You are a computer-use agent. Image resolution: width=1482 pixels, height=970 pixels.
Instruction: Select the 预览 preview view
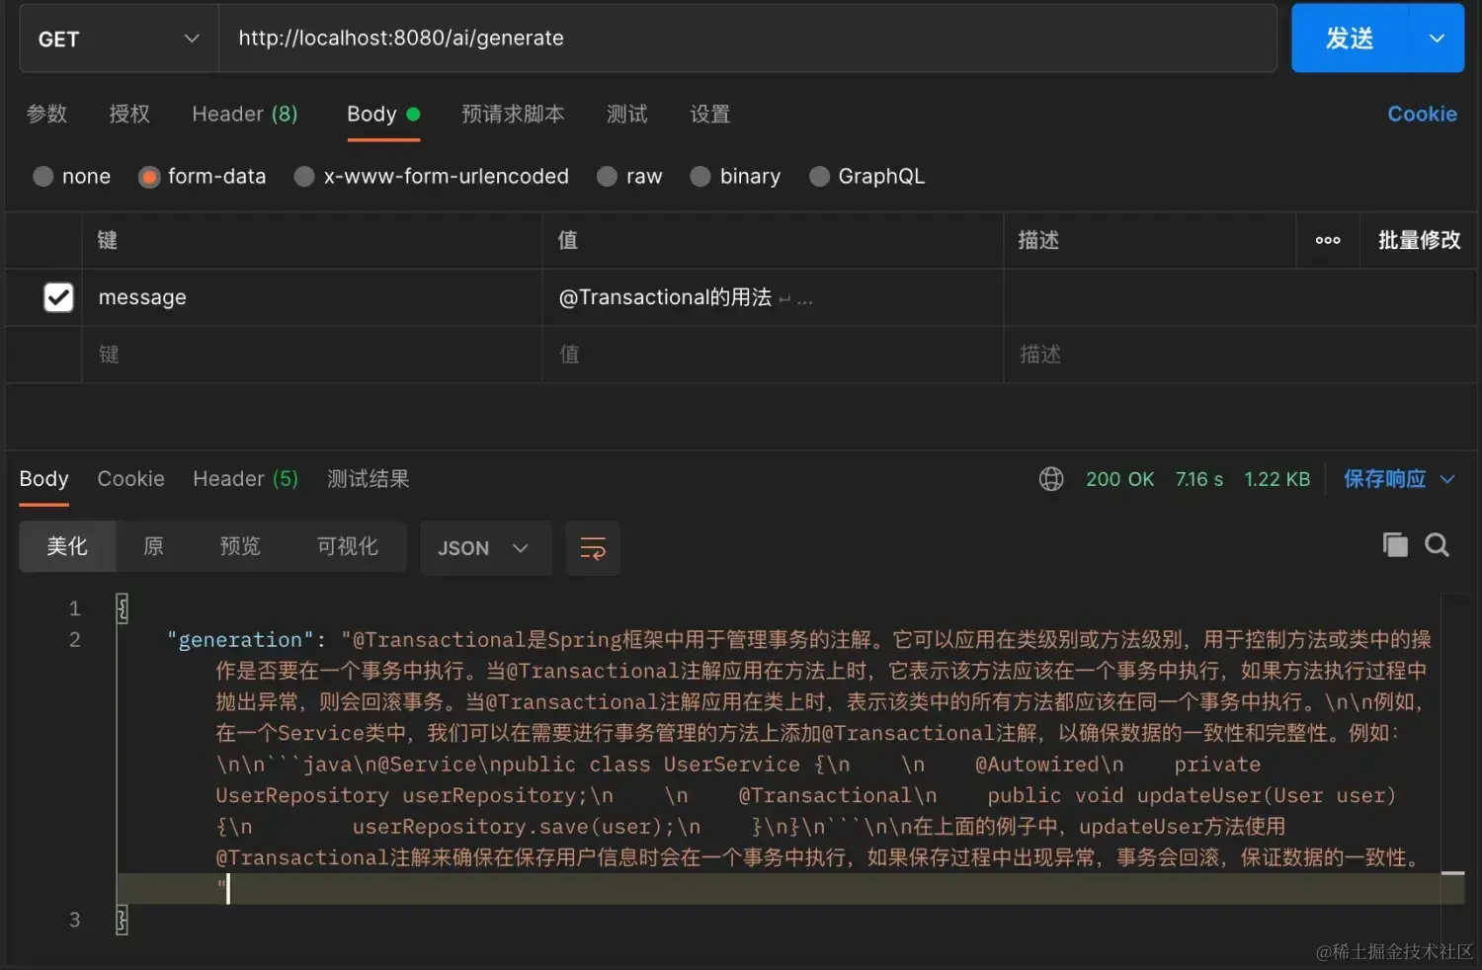pyautogui.click(x=240, y=546)
